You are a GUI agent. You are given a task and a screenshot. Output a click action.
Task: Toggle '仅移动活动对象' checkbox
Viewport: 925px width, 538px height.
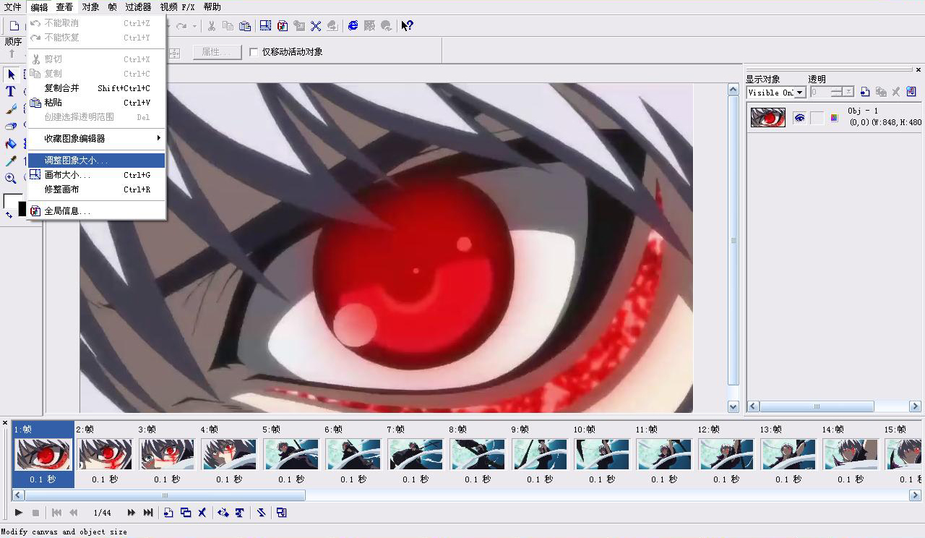254,52
